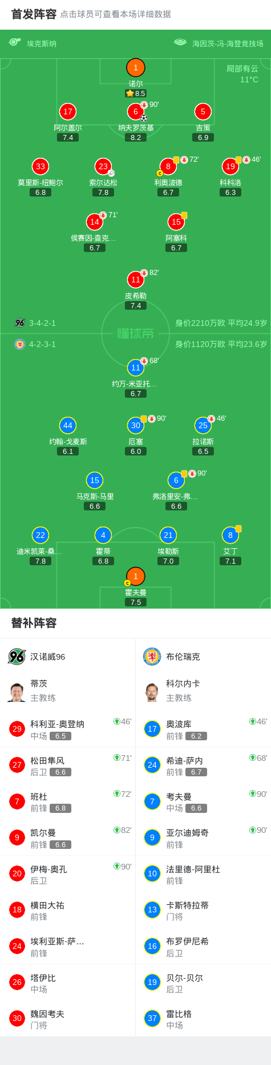271x1065 pixels.
Task: View coach 蒂茨 photo thumbnail
Action: point(17,691)
